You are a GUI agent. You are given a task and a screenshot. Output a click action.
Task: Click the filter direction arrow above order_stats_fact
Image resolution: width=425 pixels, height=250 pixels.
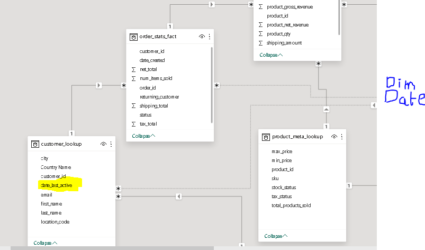tap(212, 5)
